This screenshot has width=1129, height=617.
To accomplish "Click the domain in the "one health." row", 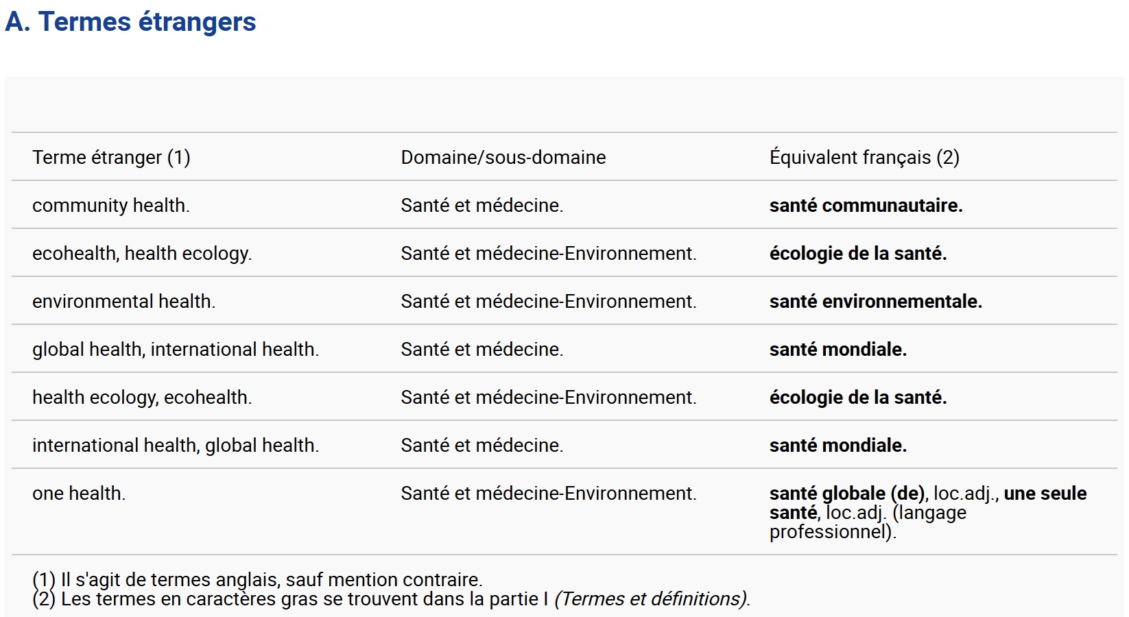I will [x=549, y=494].
